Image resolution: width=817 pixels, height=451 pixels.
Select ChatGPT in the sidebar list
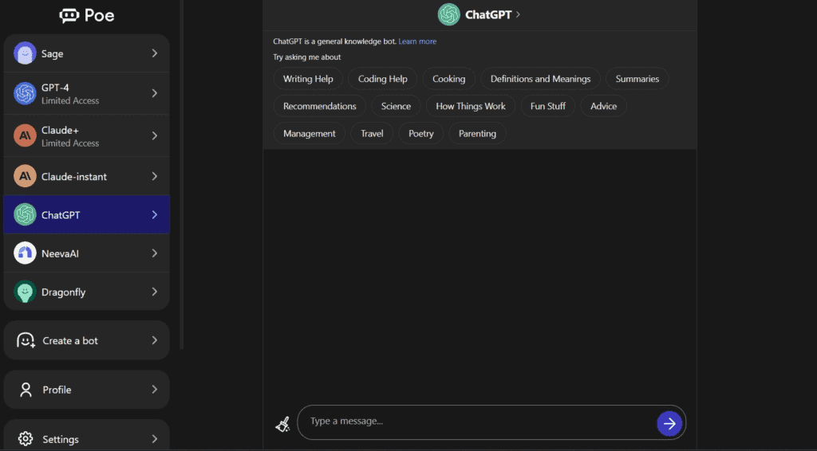click(86, 215)
